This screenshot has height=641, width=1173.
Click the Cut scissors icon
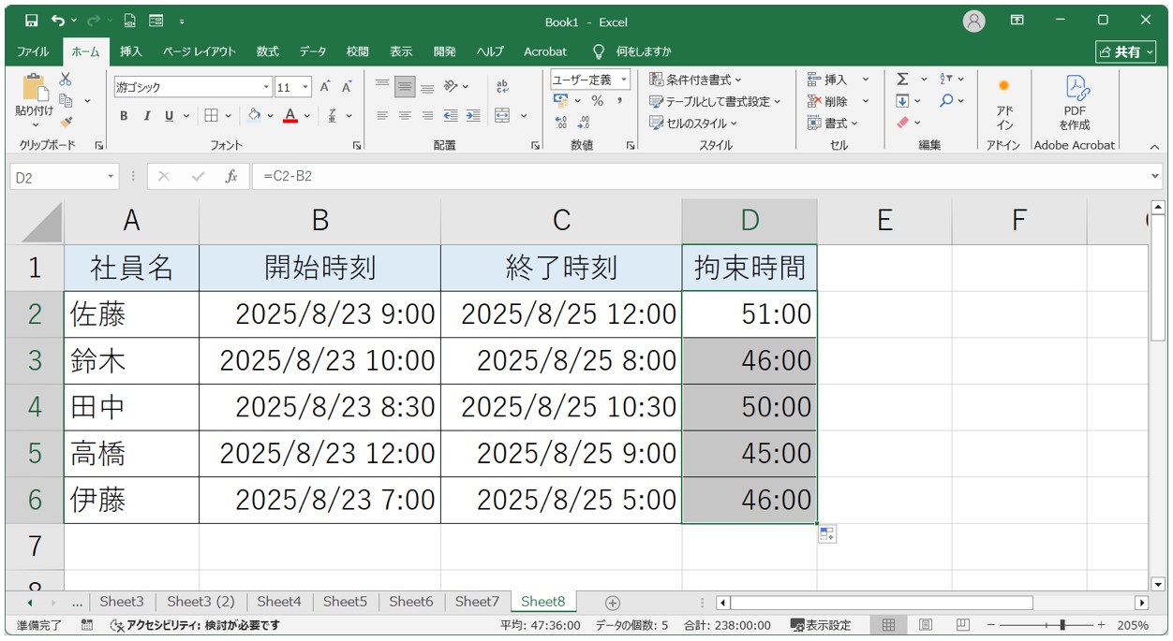[x=66, y=80]
